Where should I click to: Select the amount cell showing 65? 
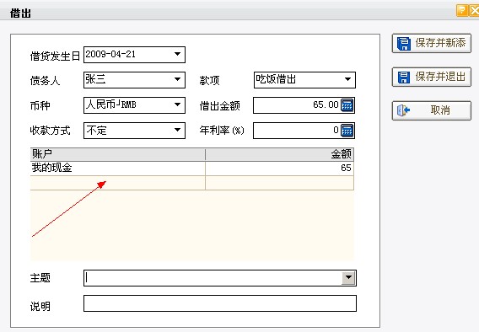[x=279, y=169]
